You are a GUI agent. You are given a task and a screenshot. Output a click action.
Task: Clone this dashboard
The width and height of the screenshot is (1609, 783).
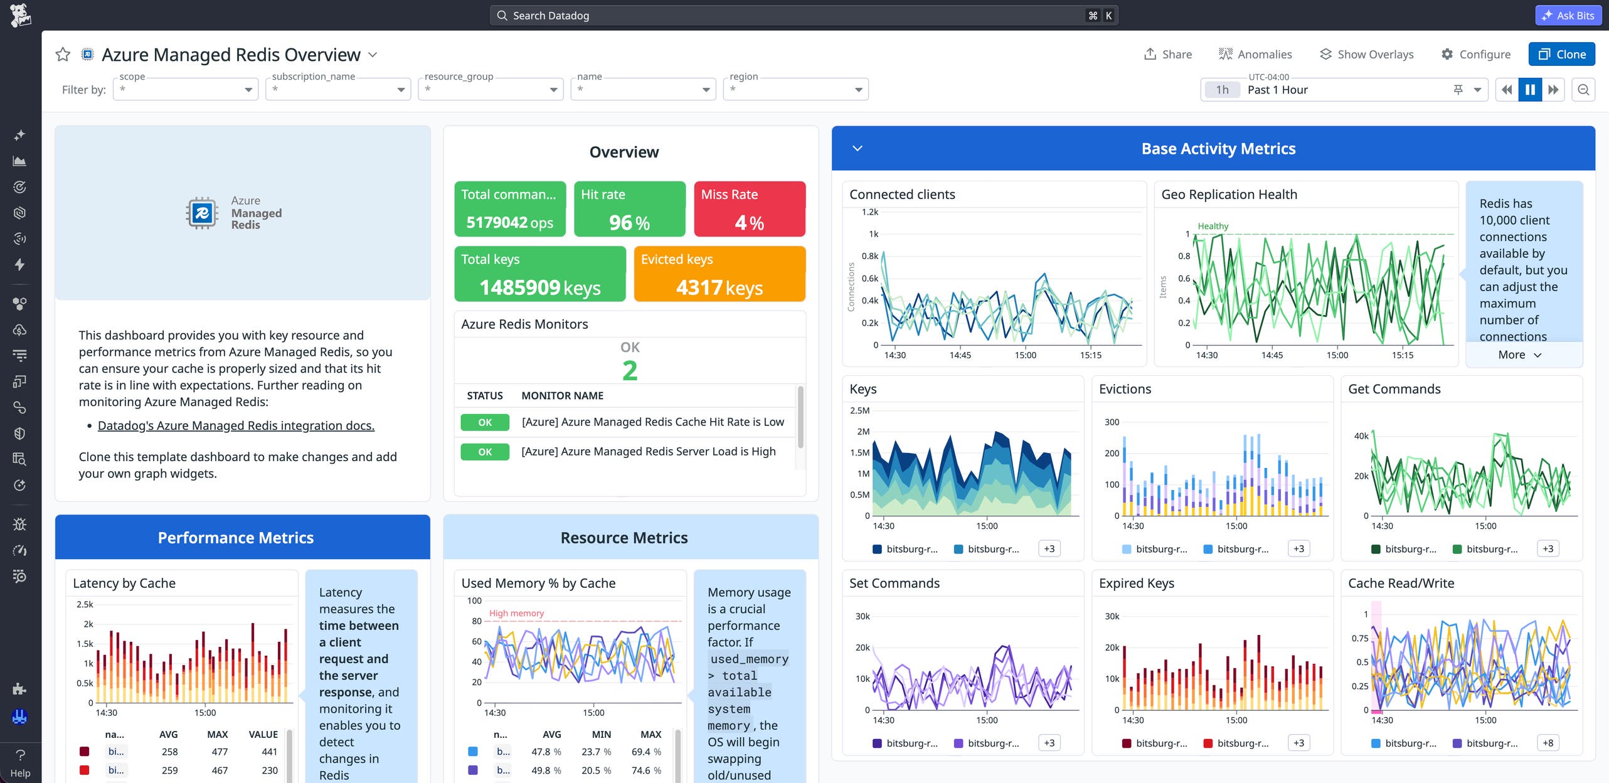(1562, 55)
